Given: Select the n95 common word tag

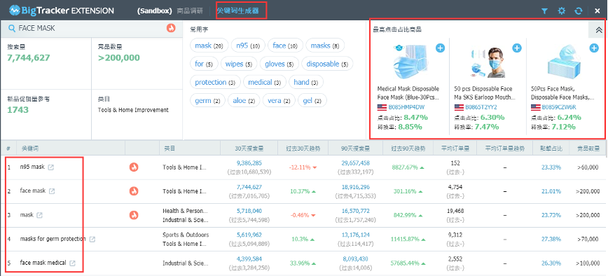Looking at the screenshot, I should pos(248,46).
